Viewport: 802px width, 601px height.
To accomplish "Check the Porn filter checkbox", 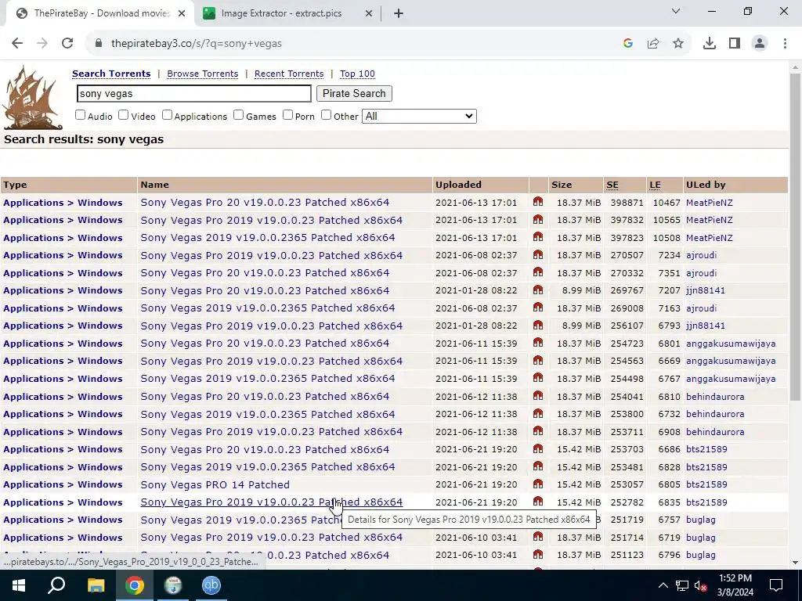I will (288, 115).
